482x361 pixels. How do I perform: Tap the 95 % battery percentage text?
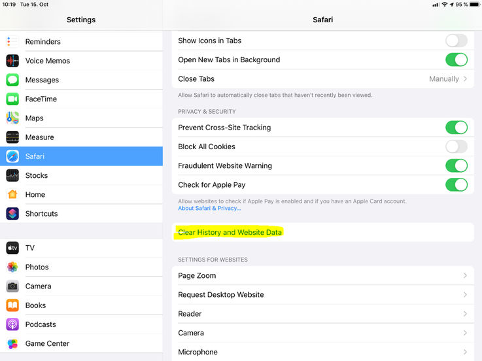[x=462, y=5]
